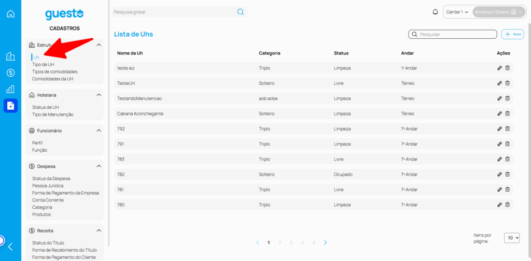Collapse the Hotelaria section

99,95
